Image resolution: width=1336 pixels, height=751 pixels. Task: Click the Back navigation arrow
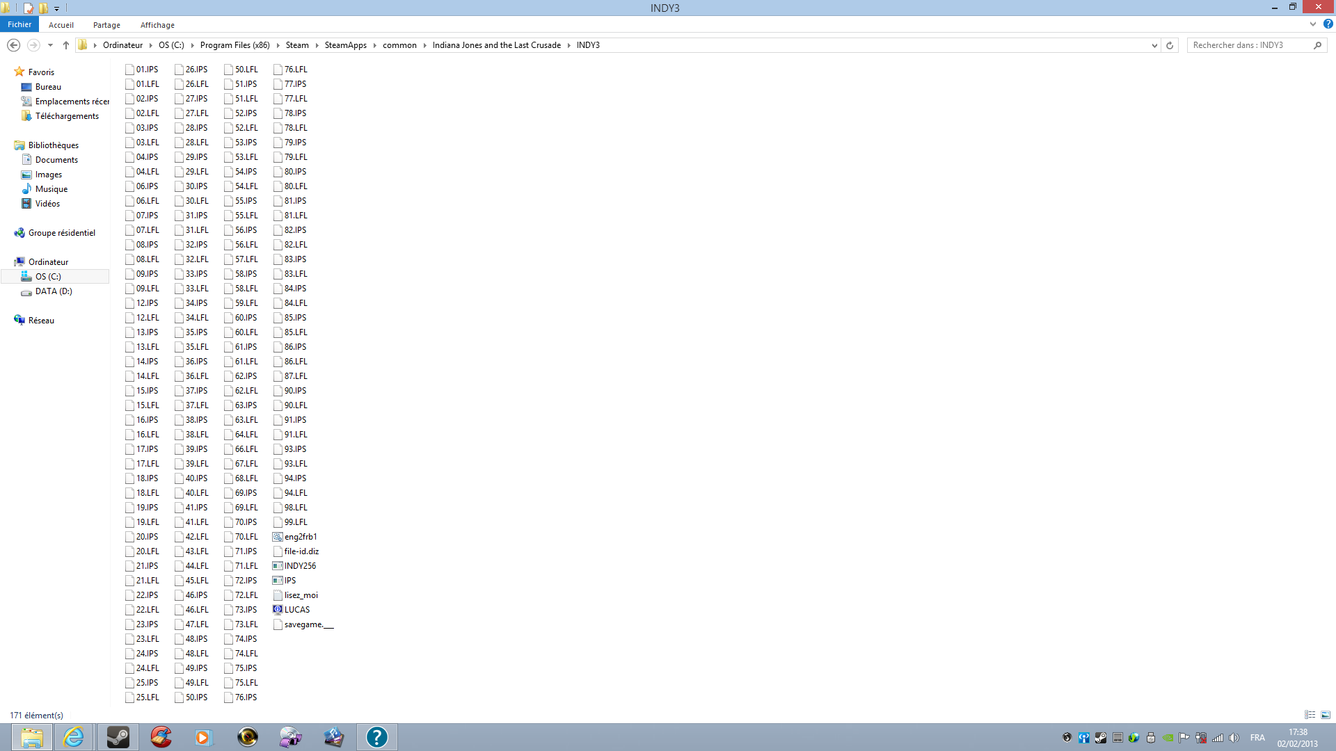tap(13, 45)
